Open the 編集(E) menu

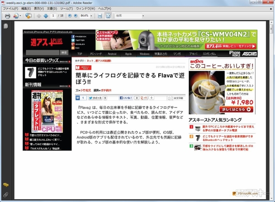[x=26, y=8]
